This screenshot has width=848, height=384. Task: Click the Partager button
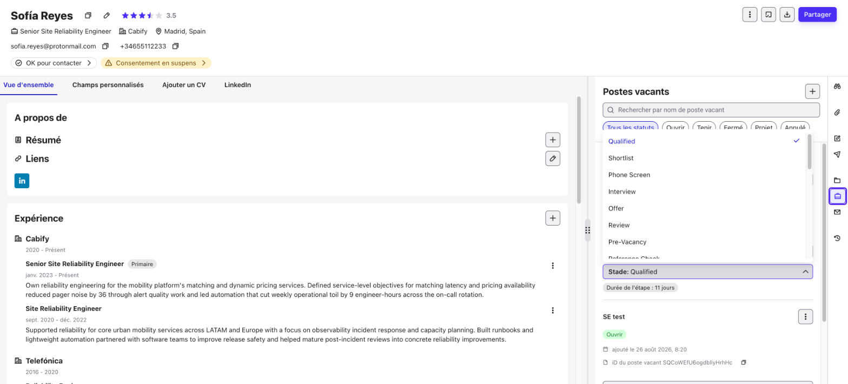click(817, 15)
